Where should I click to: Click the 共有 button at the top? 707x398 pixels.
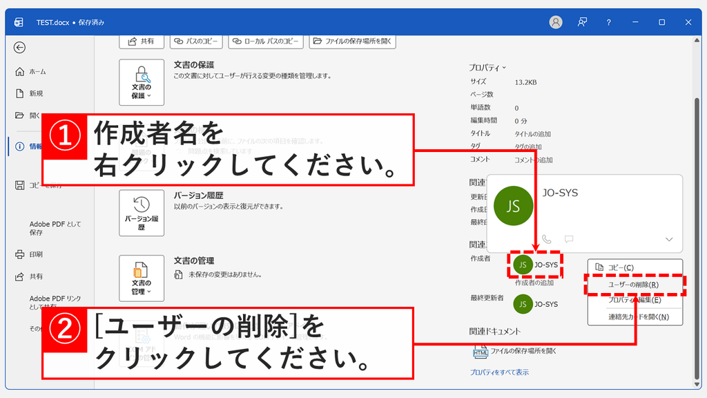(142, 41)
